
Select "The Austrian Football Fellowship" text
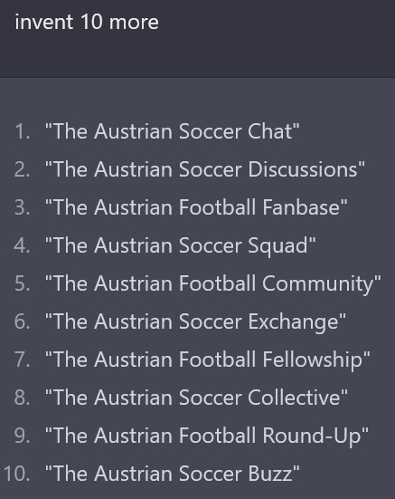(x=208, y=360)
